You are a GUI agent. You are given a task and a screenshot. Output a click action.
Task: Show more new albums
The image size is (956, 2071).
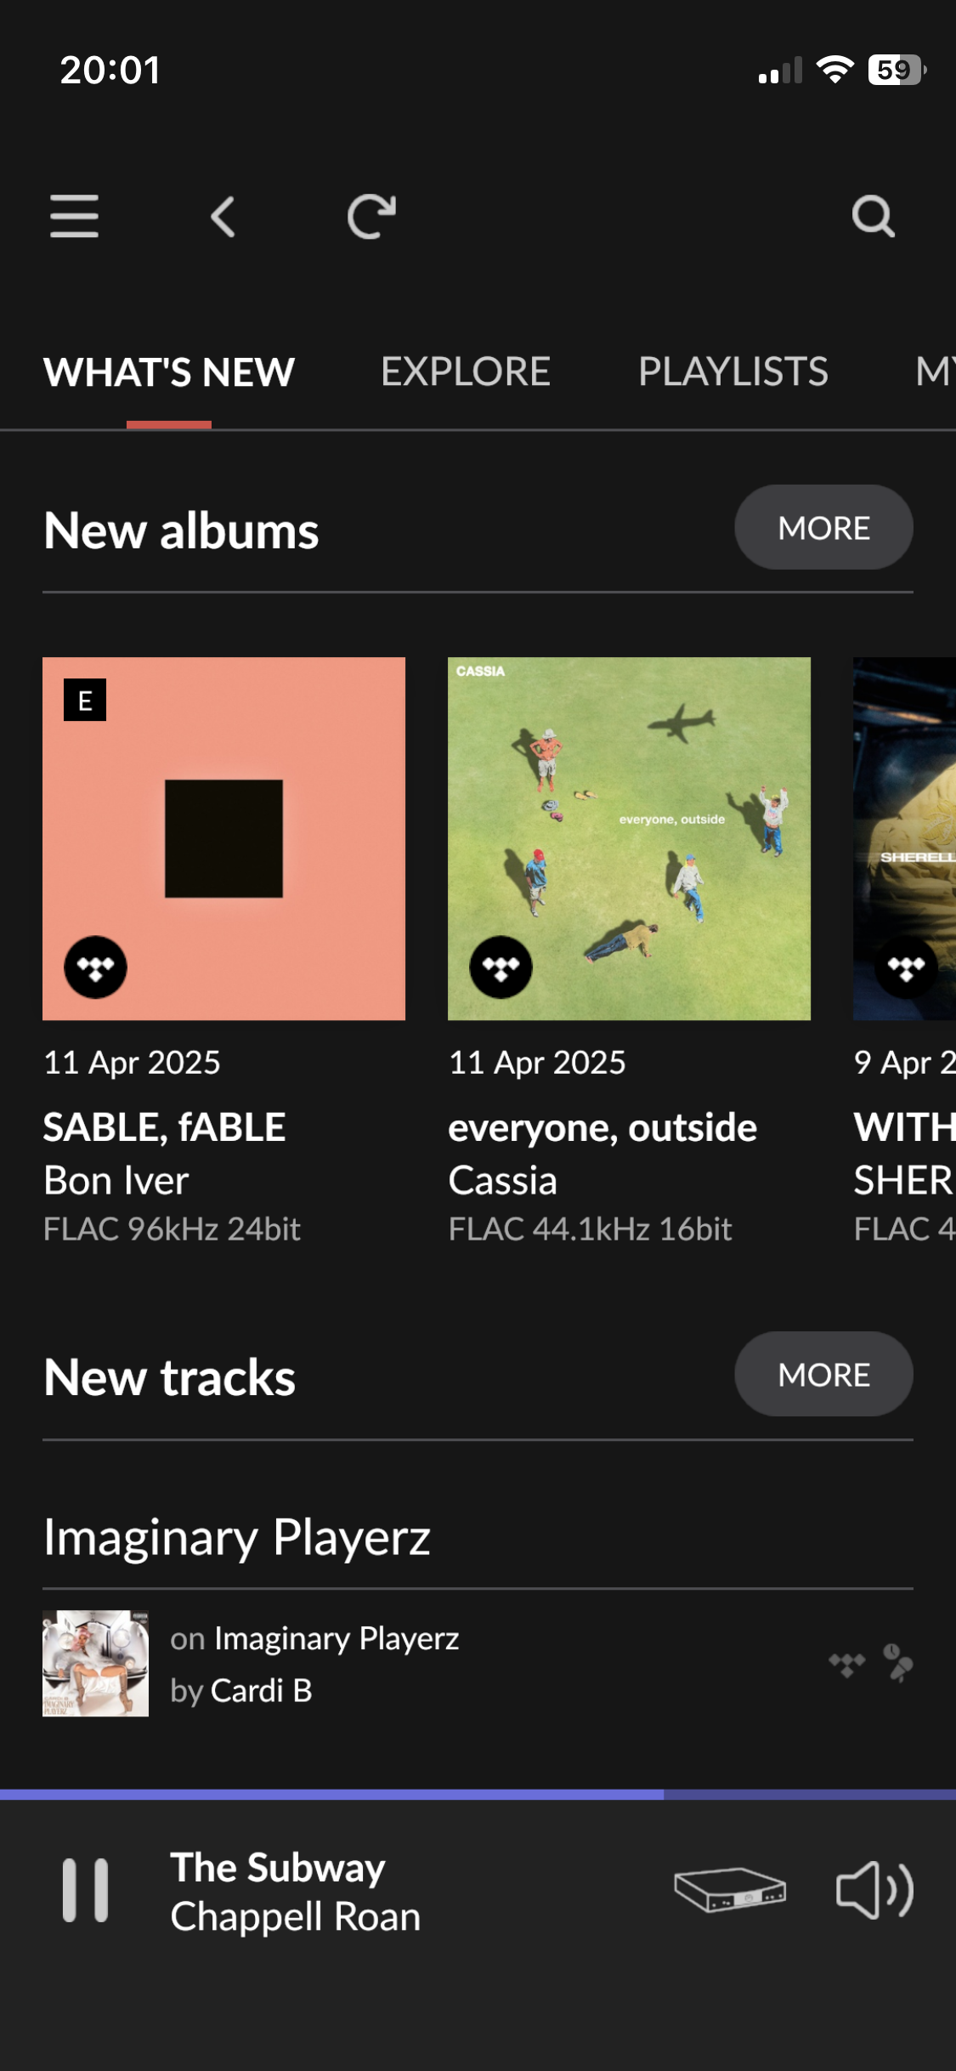coord(823,528)
